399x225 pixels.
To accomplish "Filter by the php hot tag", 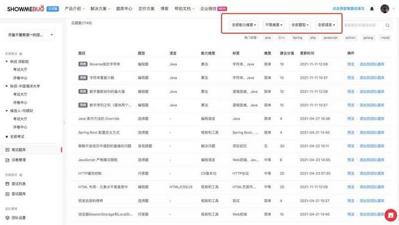I will (x=313, y=38).
